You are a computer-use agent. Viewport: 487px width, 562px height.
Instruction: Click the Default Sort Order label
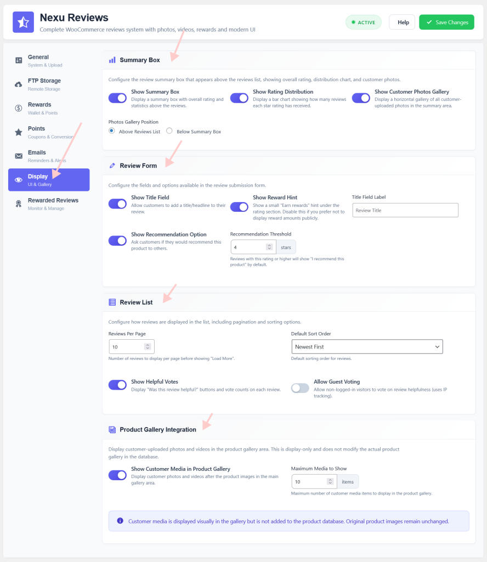coord(311,333)
